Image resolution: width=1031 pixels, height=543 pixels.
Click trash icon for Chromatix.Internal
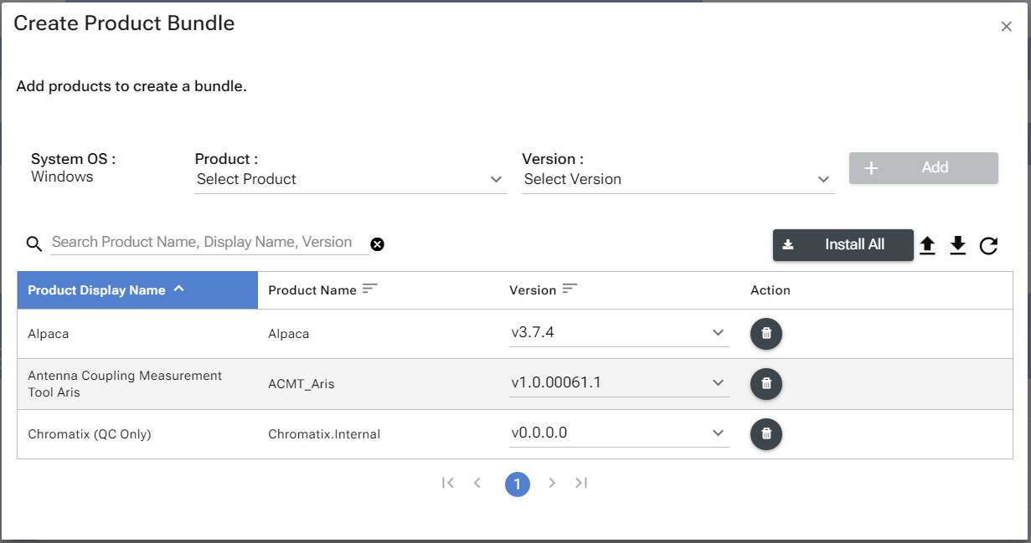click(x=766, y=434)
